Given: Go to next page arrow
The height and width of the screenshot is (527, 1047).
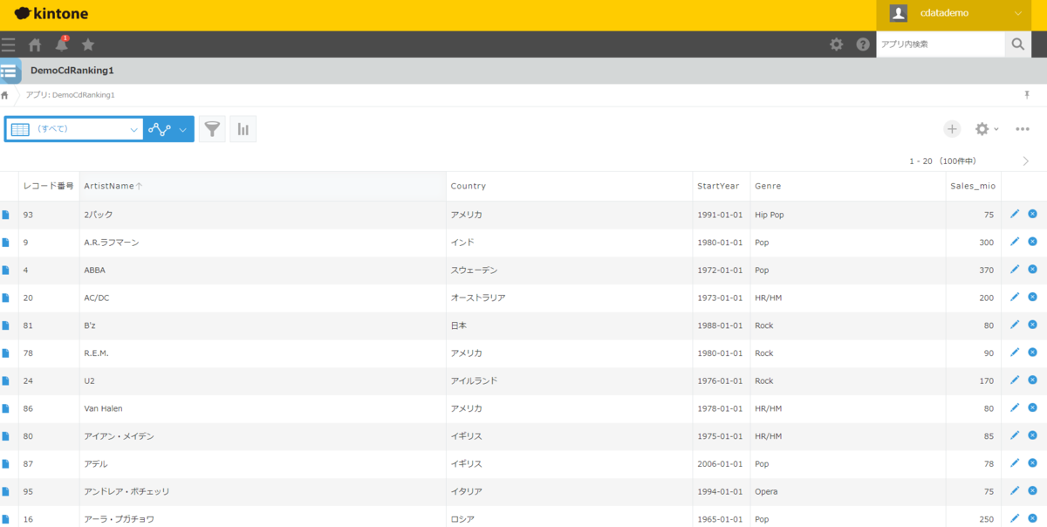Looking at the screenshot, I should [1025, 161].
